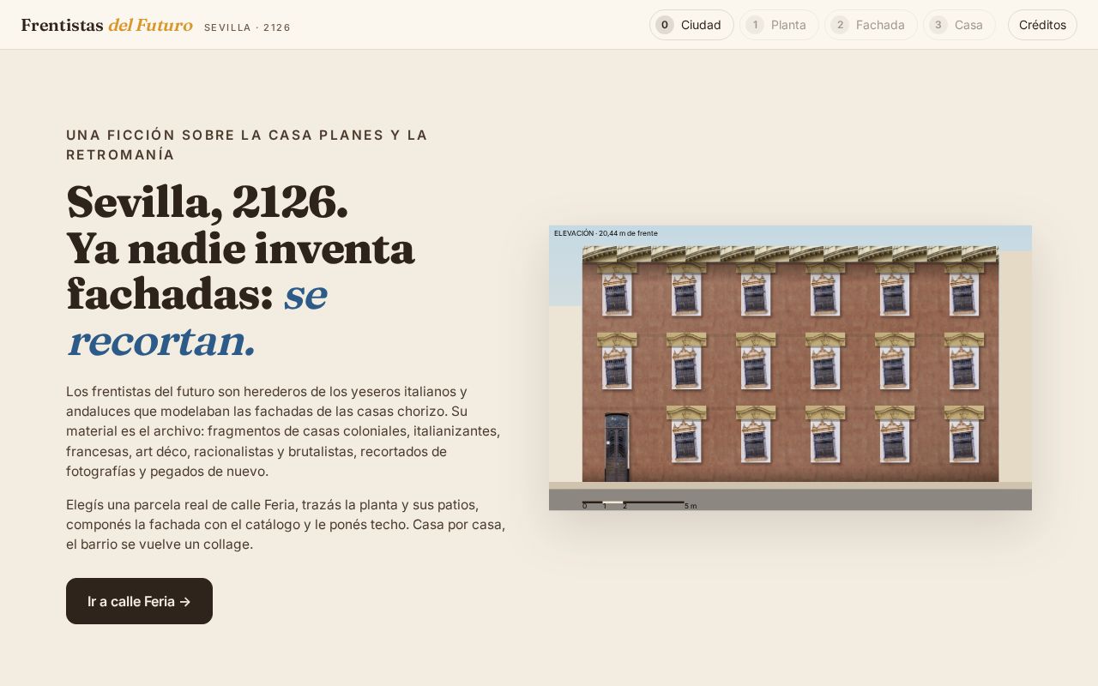Click the 'Ir a calle Feria →' button
This screenshot has width=1098, height=686.
coord(139,601)
